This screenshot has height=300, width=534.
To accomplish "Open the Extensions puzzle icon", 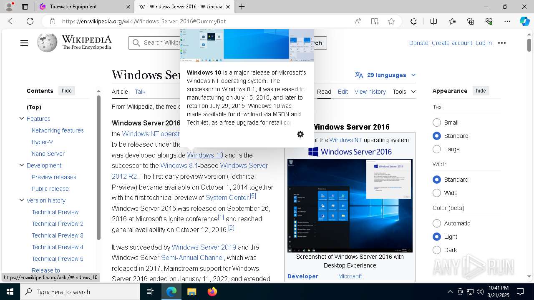I will [x=413, y=21].
